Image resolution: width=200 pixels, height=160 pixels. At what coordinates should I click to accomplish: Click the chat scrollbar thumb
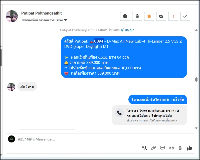point(196,79)
